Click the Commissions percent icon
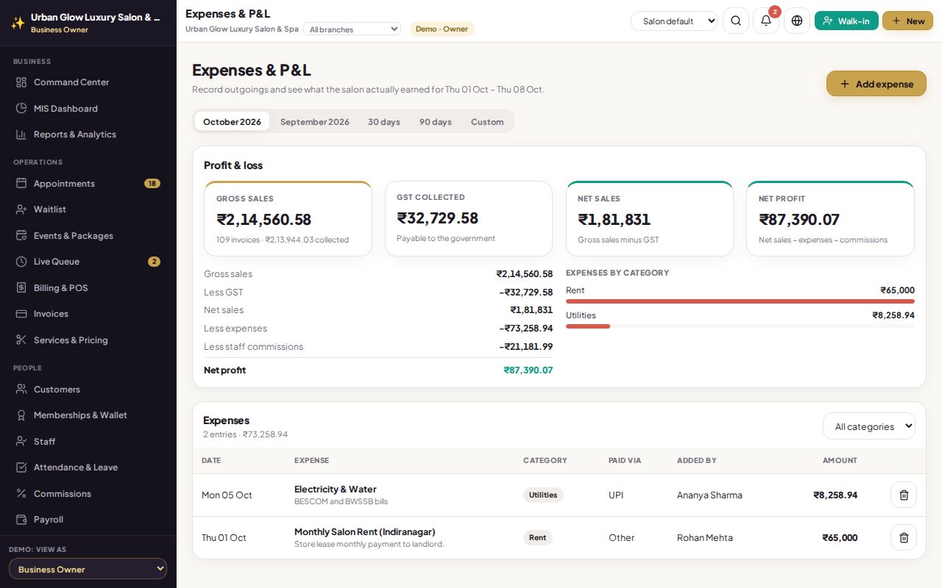This screenshot has height=588, width=942. point(21,493)
